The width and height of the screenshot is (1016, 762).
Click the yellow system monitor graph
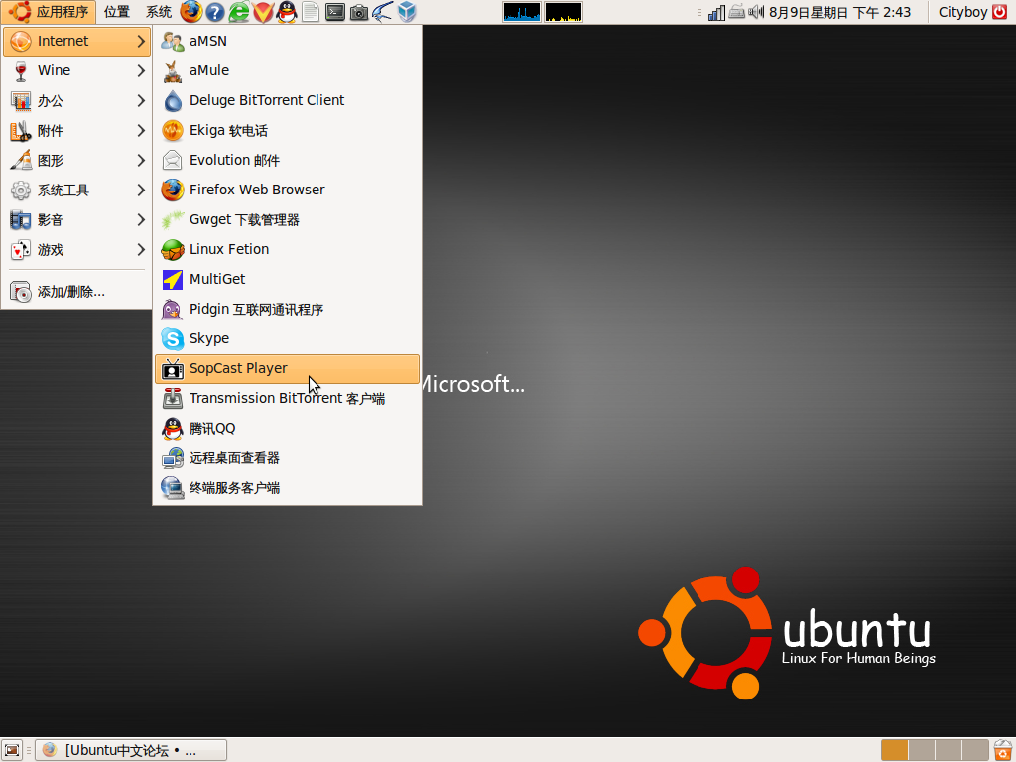[564, 12]
